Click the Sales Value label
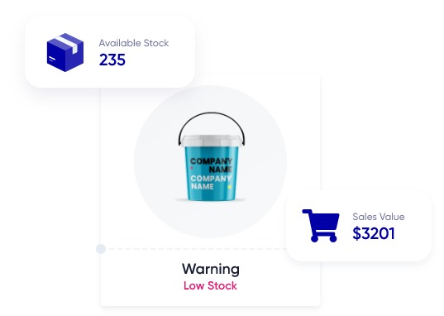The width and height of the screenshot is (444, 316). tap(379, 217)
